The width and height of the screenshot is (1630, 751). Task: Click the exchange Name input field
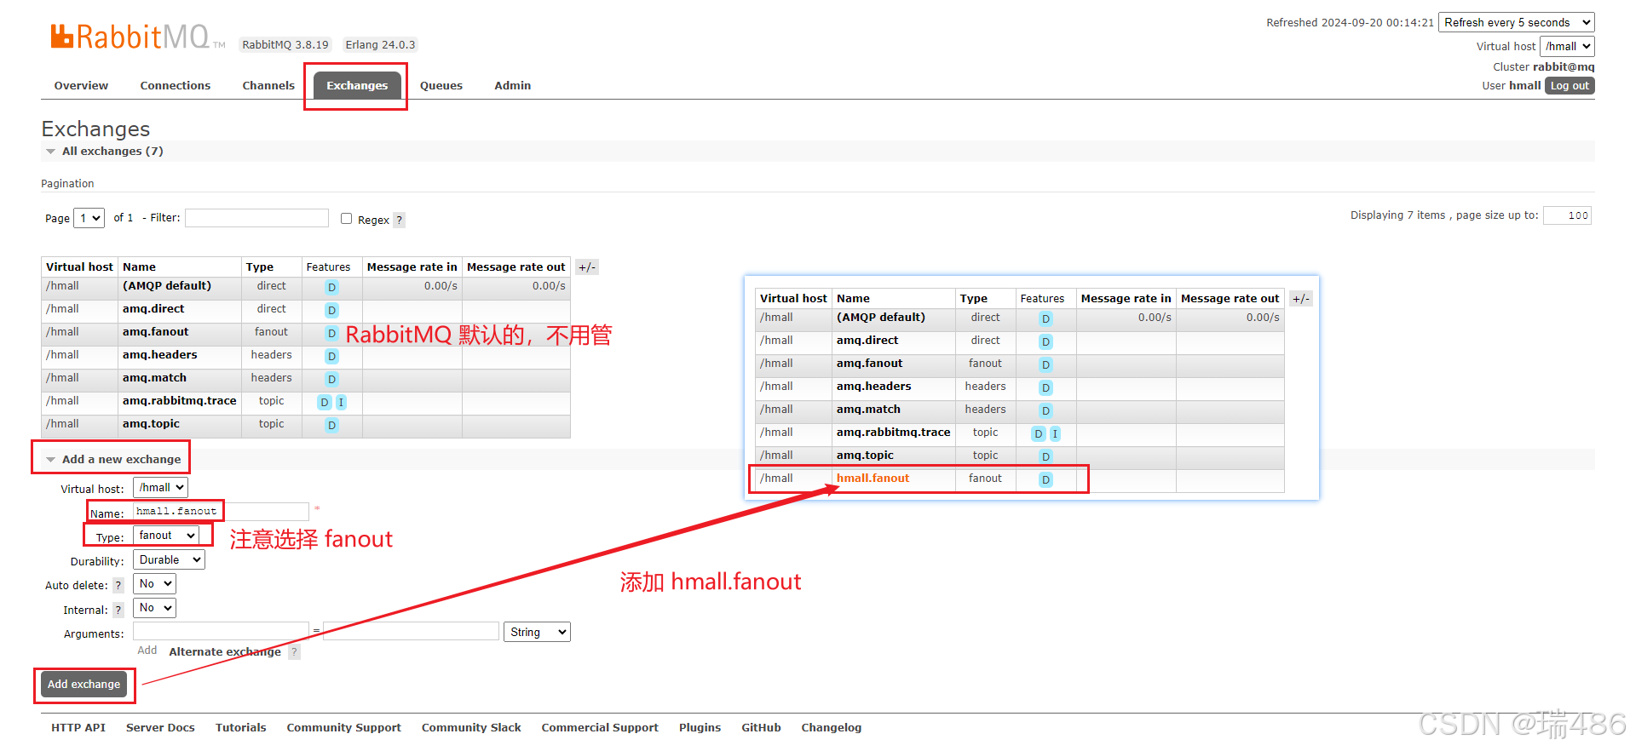tap(221, 512)
